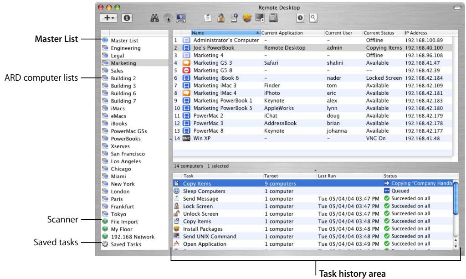Viewport: 466px width, 279px height.
Task: Click the 192.168 Network scanner icon
Action: [x=105, y=237]
